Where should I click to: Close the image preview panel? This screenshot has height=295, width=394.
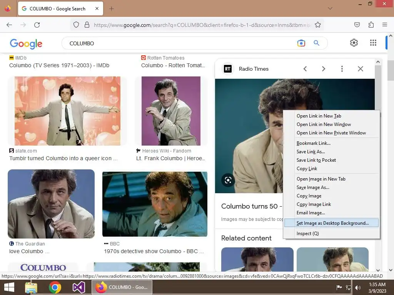pos(360,69)
